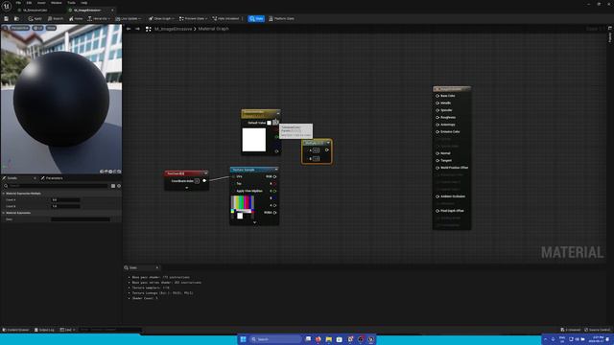Click the Source Control button
The width and height of the screenshot is (614, 345).
point(597,330)
